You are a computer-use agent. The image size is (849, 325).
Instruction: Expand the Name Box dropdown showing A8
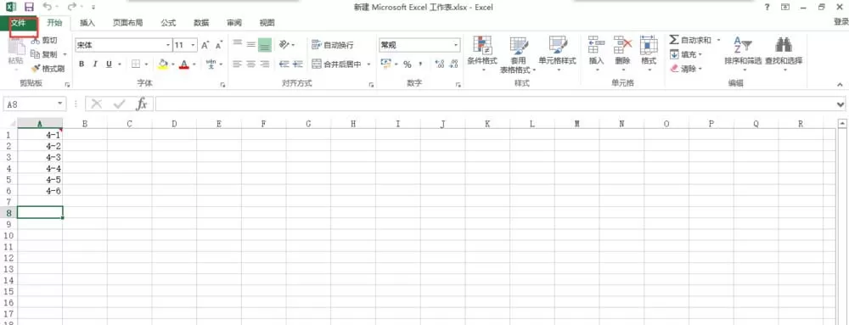(x=60, y=104)
